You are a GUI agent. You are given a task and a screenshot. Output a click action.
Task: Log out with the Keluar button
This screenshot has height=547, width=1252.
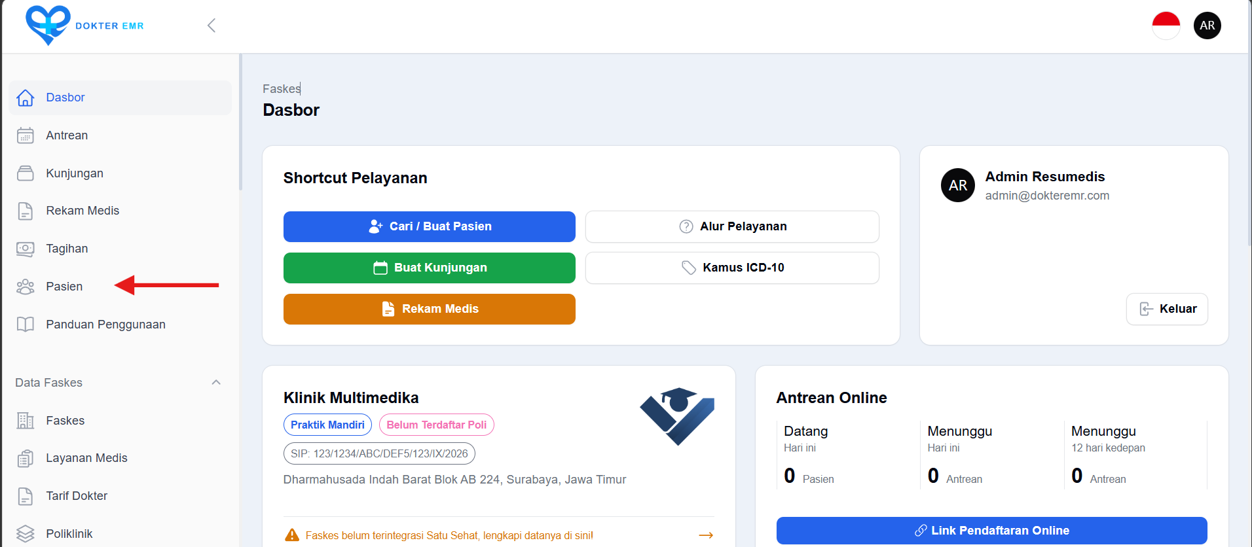pyautogui.click(x=1167, y=309)
